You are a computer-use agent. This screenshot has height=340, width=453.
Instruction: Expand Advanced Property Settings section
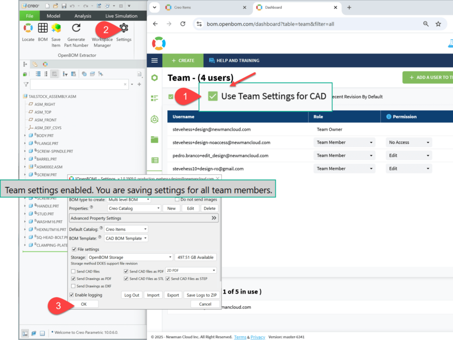click(144, 218)
